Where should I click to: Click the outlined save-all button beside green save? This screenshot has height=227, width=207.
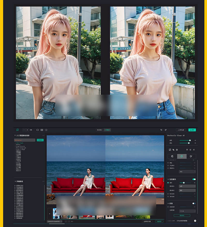point(181,130)
